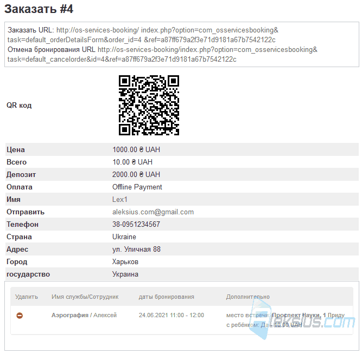
Task: Click the Оплата row label
Action: pyautogui.click(x=19, y=187)
